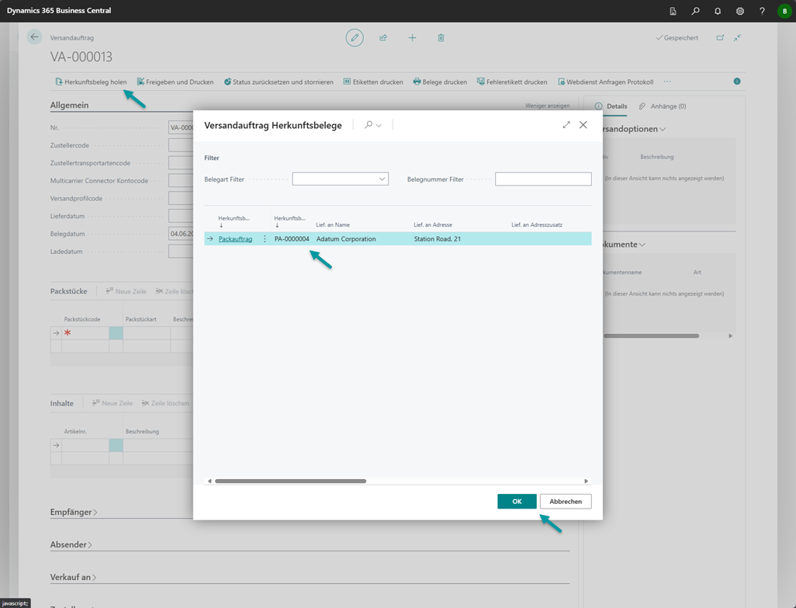The image size is (796, 608).
Task: Click the trash delete icon
Action: [441, 37]
